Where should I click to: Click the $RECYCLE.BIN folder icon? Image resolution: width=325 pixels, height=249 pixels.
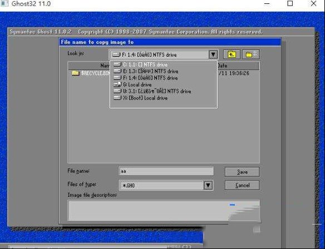(76, 73)
